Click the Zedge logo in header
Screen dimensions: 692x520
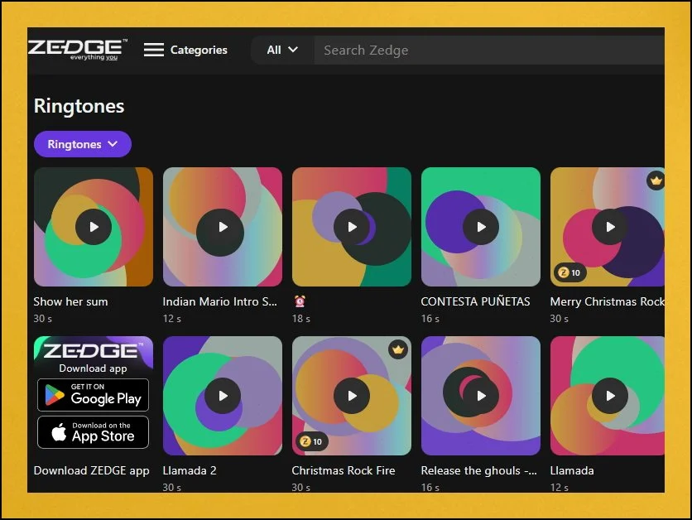(x=77, y=50)
